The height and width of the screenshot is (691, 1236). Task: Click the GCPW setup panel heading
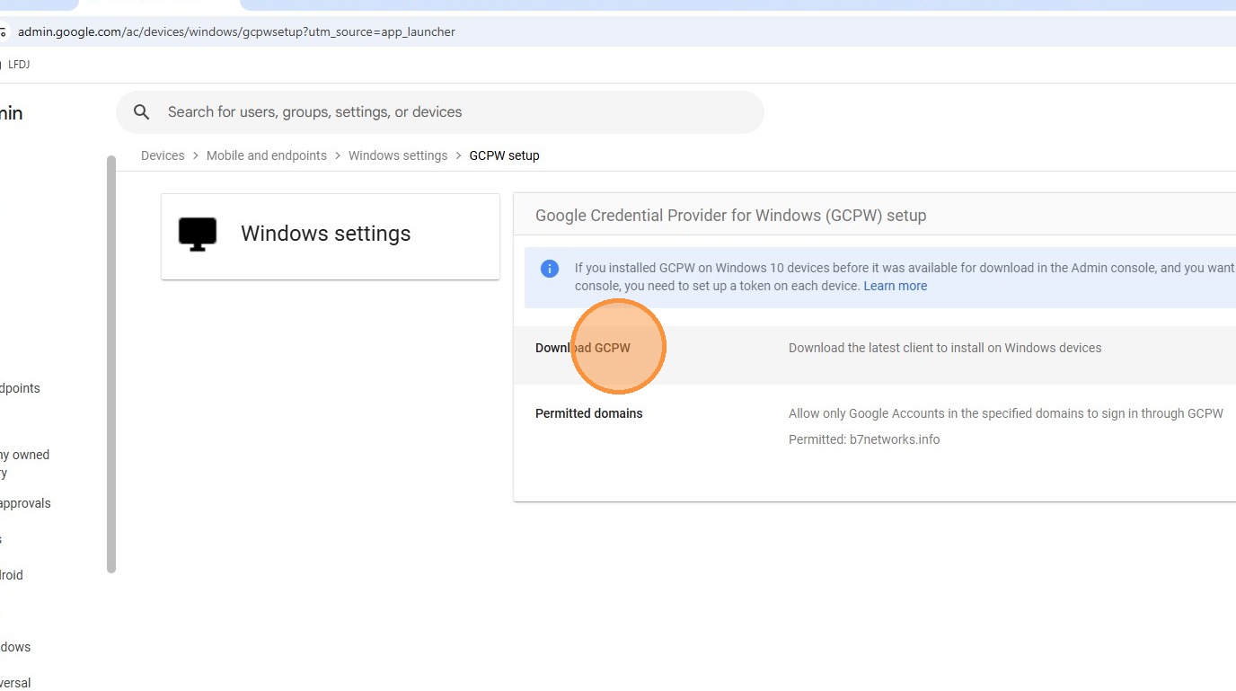(731, 216)
